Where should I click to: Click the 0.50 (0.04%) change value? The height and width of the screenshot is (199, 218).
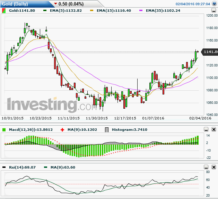(x=71, y=4)
